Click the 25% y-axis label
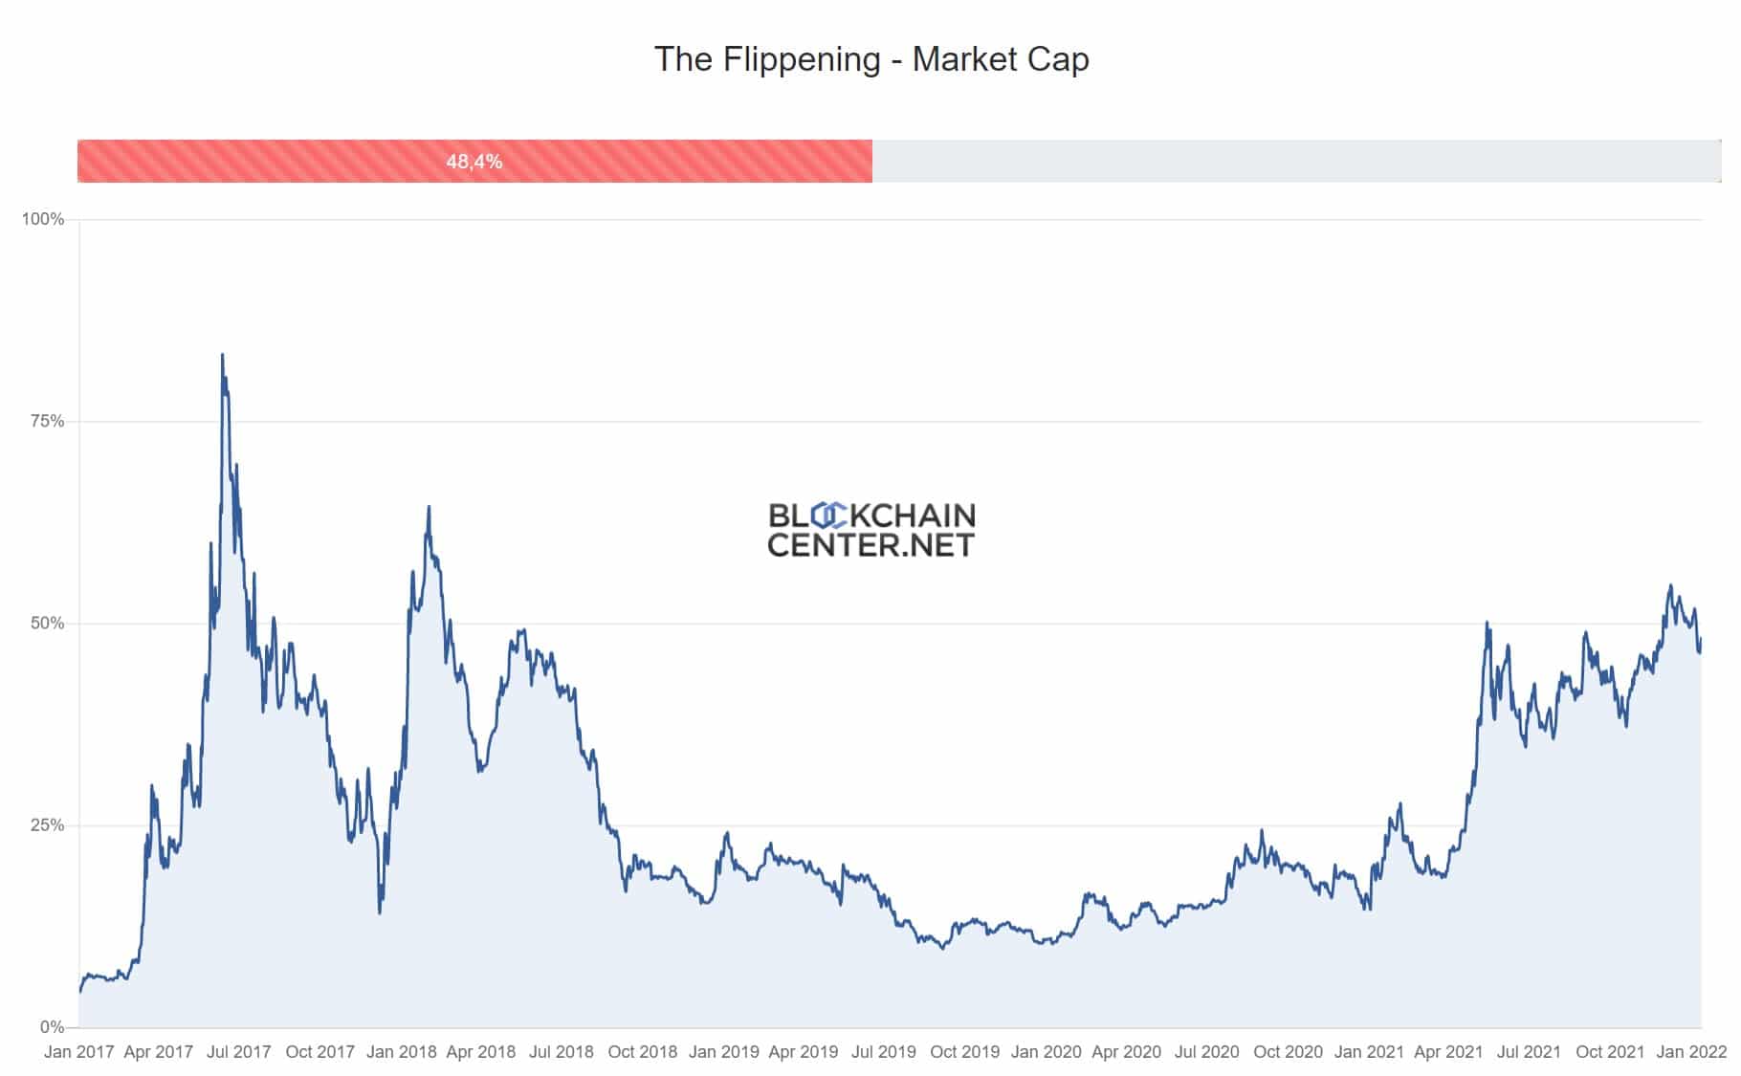Image resolution: width=1741 pixels, height=1076 pixels. (47, 824)
